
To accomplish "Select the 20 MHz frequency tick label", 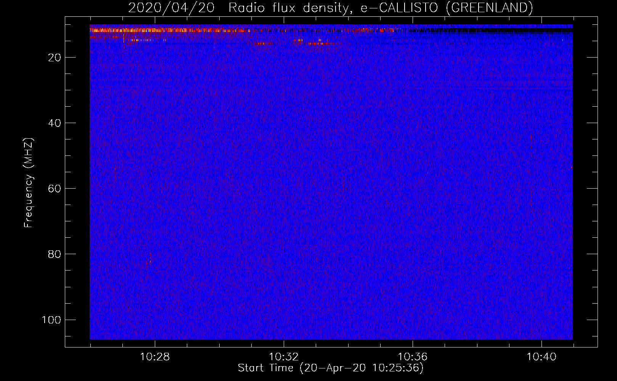I will (x=55, y=58).
